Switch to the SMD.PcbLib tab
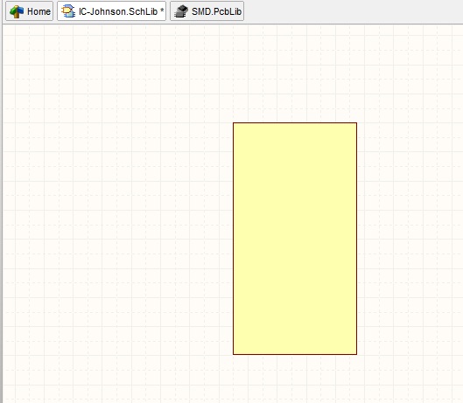 point(207,10)
